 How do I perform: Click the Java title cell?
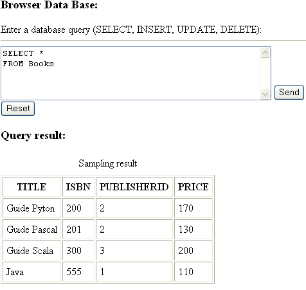[x=32, y=271]
